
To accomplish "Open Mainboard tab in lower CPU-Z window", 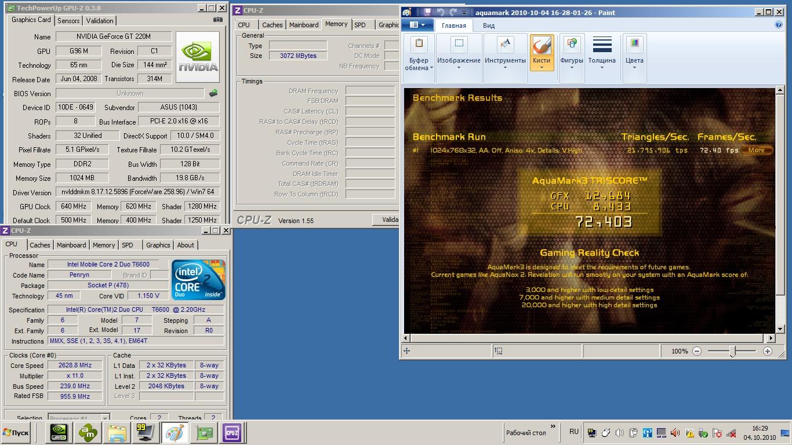I will [71, 245].
